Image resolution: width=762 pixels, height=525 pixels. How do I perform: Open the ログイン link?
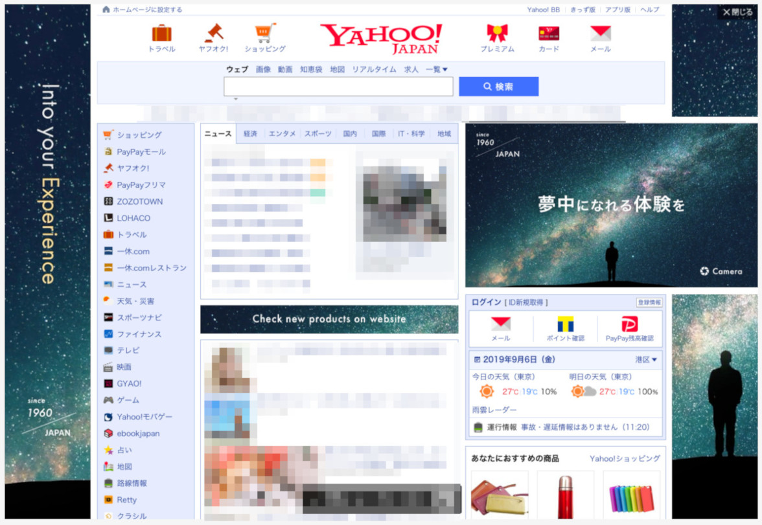(x=486, y=302)
